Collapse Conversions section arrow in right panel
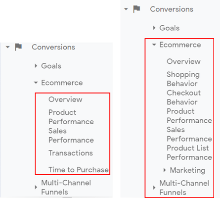This screenshot has width=220, height=198. [126, 9]
